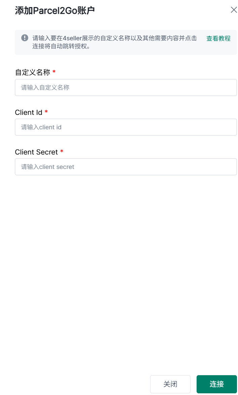Screen dimensions: 238x395
Task: Click the 关闭 button
Action: click(x=170, y=384)
